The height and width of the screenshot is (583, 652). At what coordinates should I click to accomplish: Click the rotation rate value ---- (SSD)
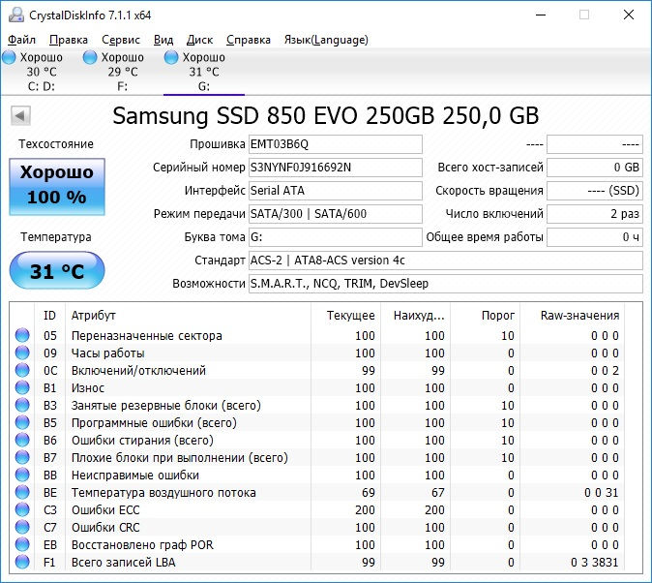[x=595, y=191]
